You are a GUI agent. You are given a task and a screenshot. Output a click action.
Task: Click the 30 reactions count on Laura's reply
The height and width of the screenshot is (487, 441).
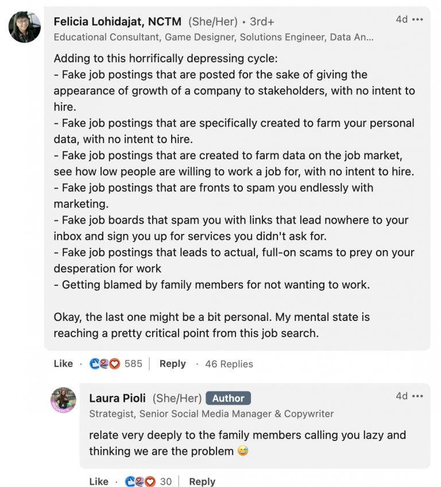(x=167, y=481)
